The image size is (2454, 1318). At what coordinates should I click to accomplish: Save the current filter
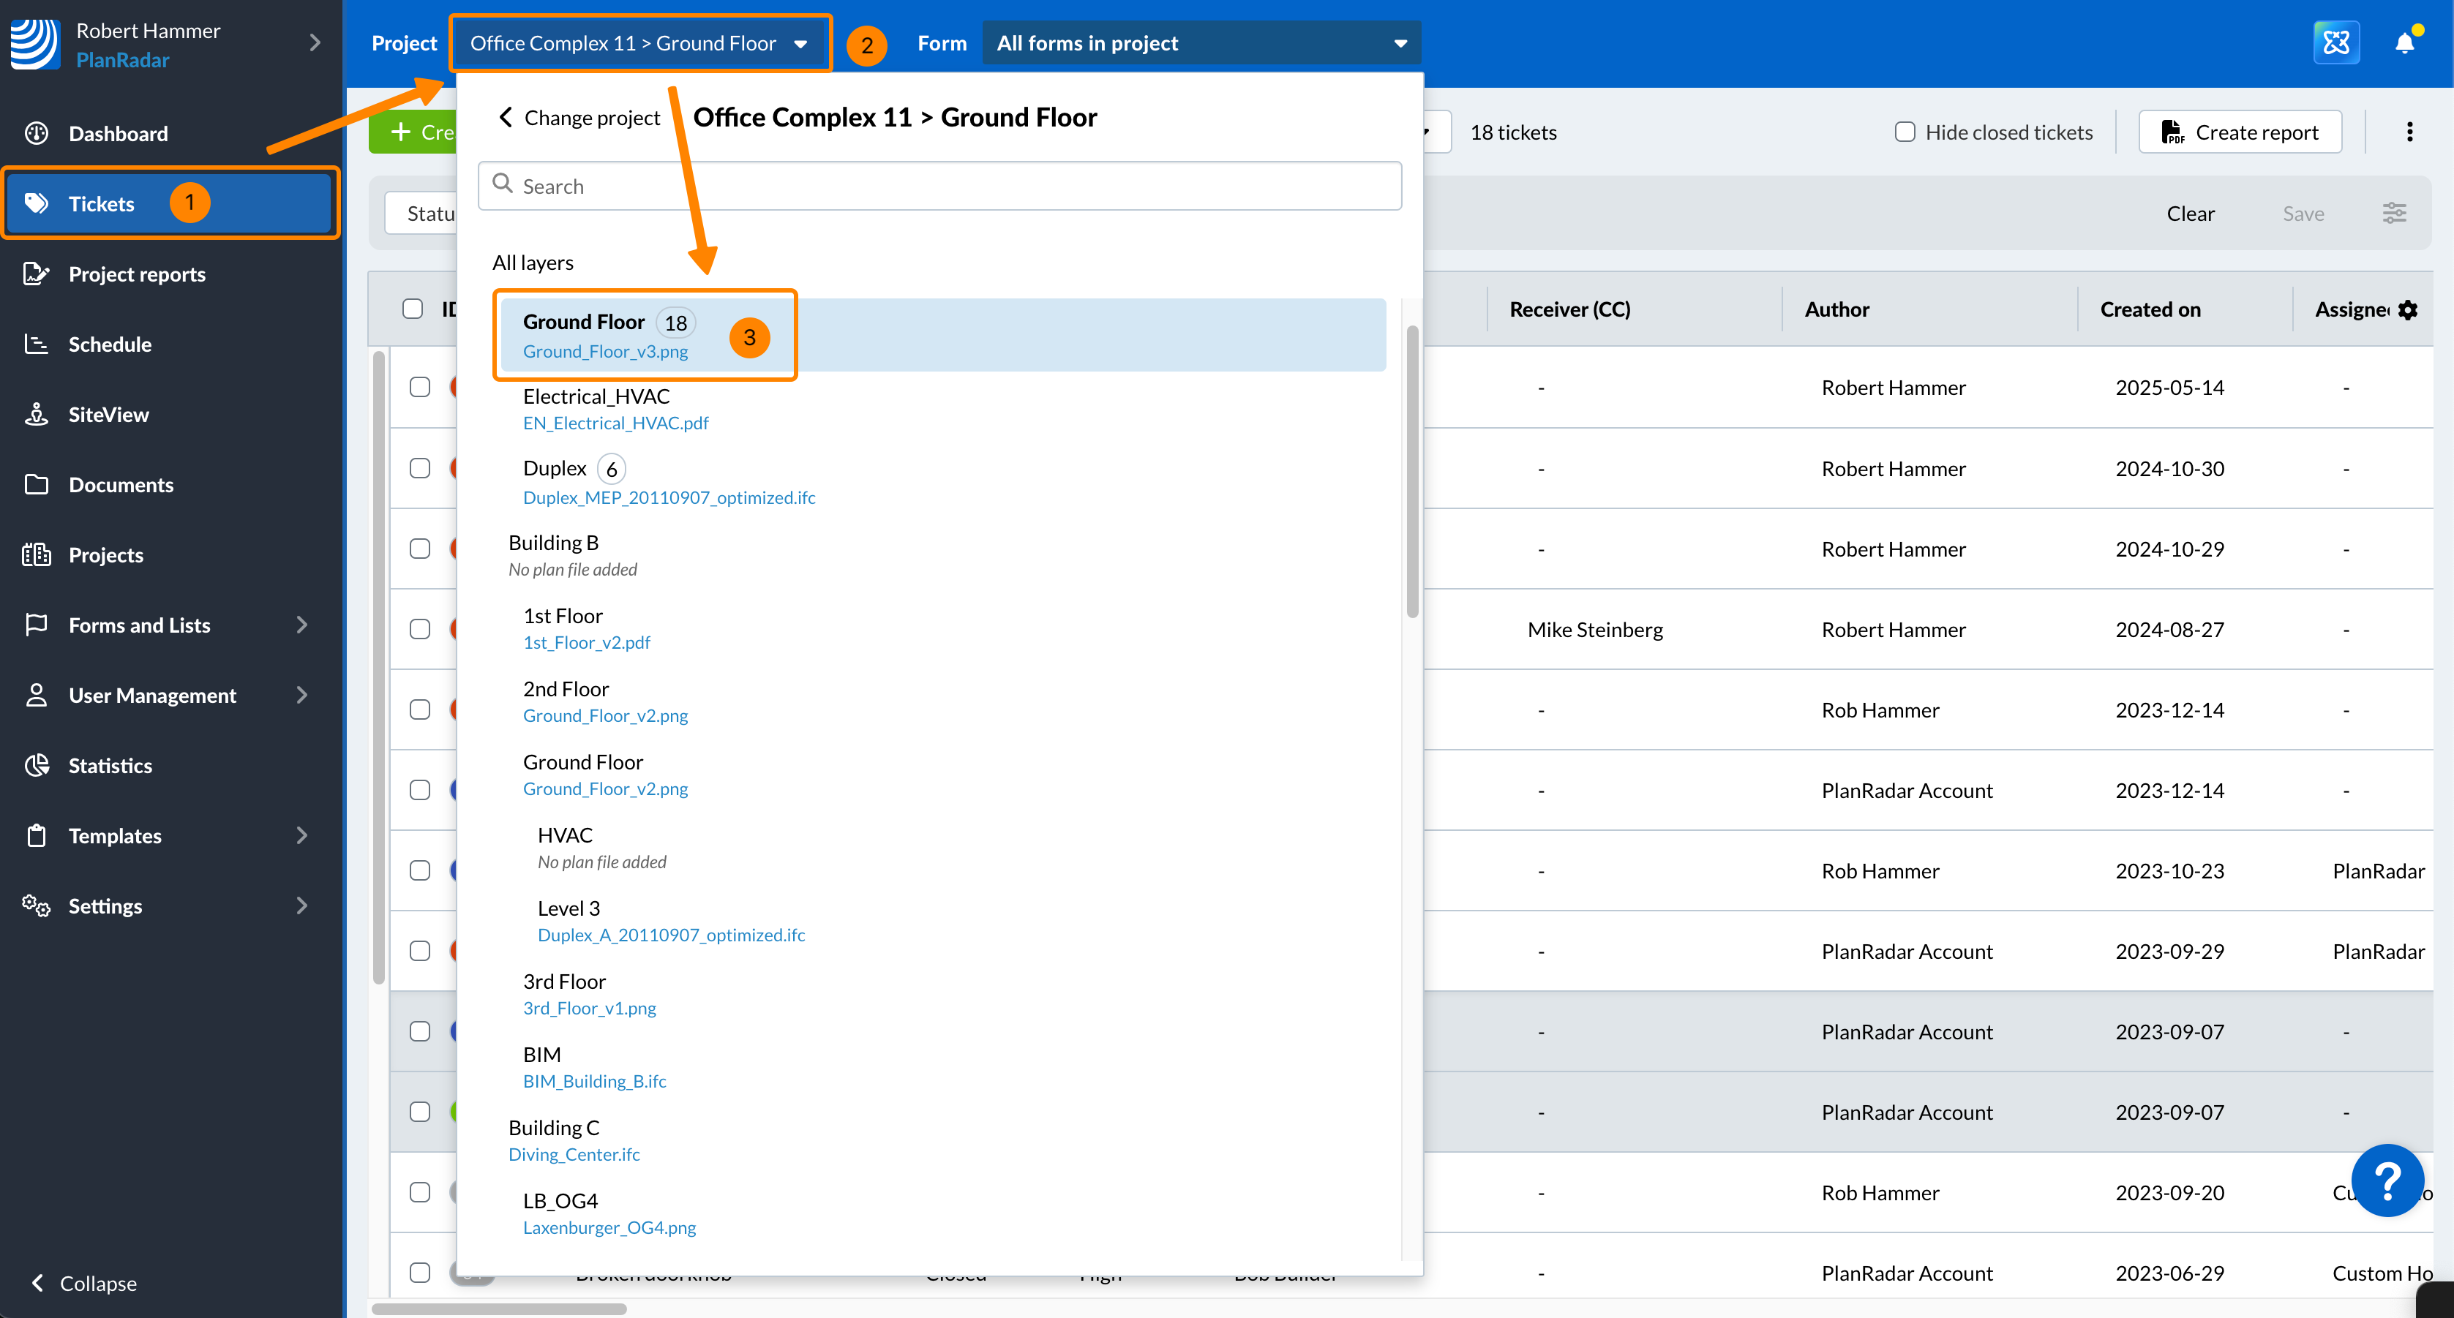[2303, 214]
